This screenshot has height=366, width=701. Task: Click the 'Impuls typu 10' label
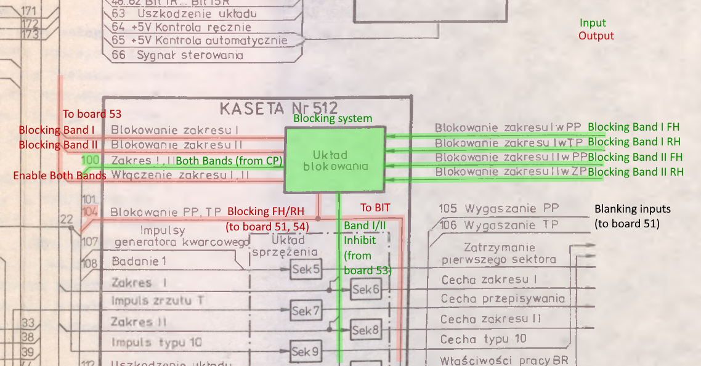coord(156,343)
